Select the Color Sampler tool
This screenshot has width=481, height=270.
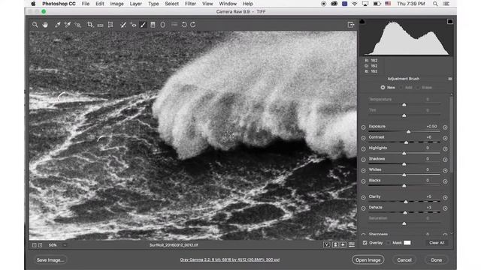tap(68, 25)
